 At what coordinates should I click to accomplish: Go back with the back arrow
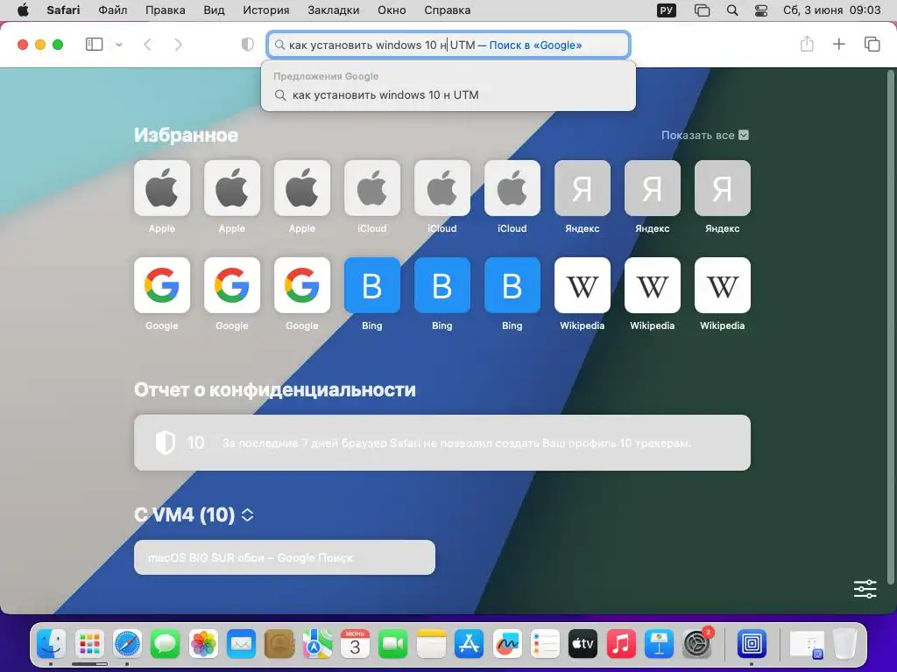coord(147,45)
